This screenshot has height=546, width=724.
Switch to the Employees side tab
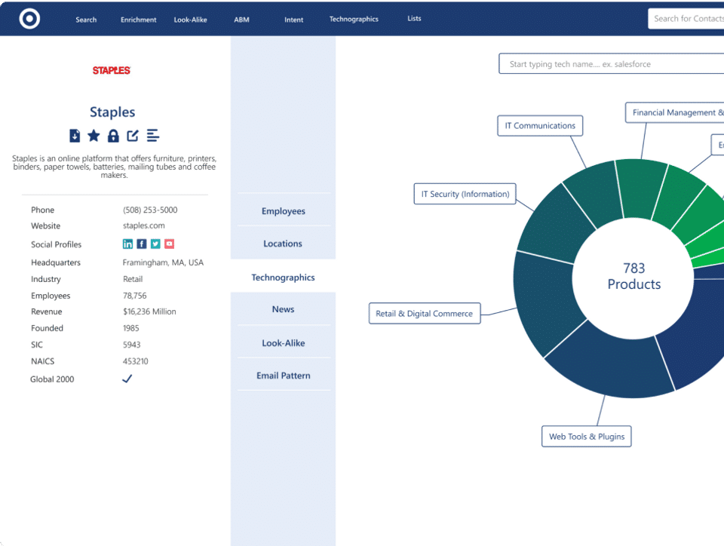point(284,211)
